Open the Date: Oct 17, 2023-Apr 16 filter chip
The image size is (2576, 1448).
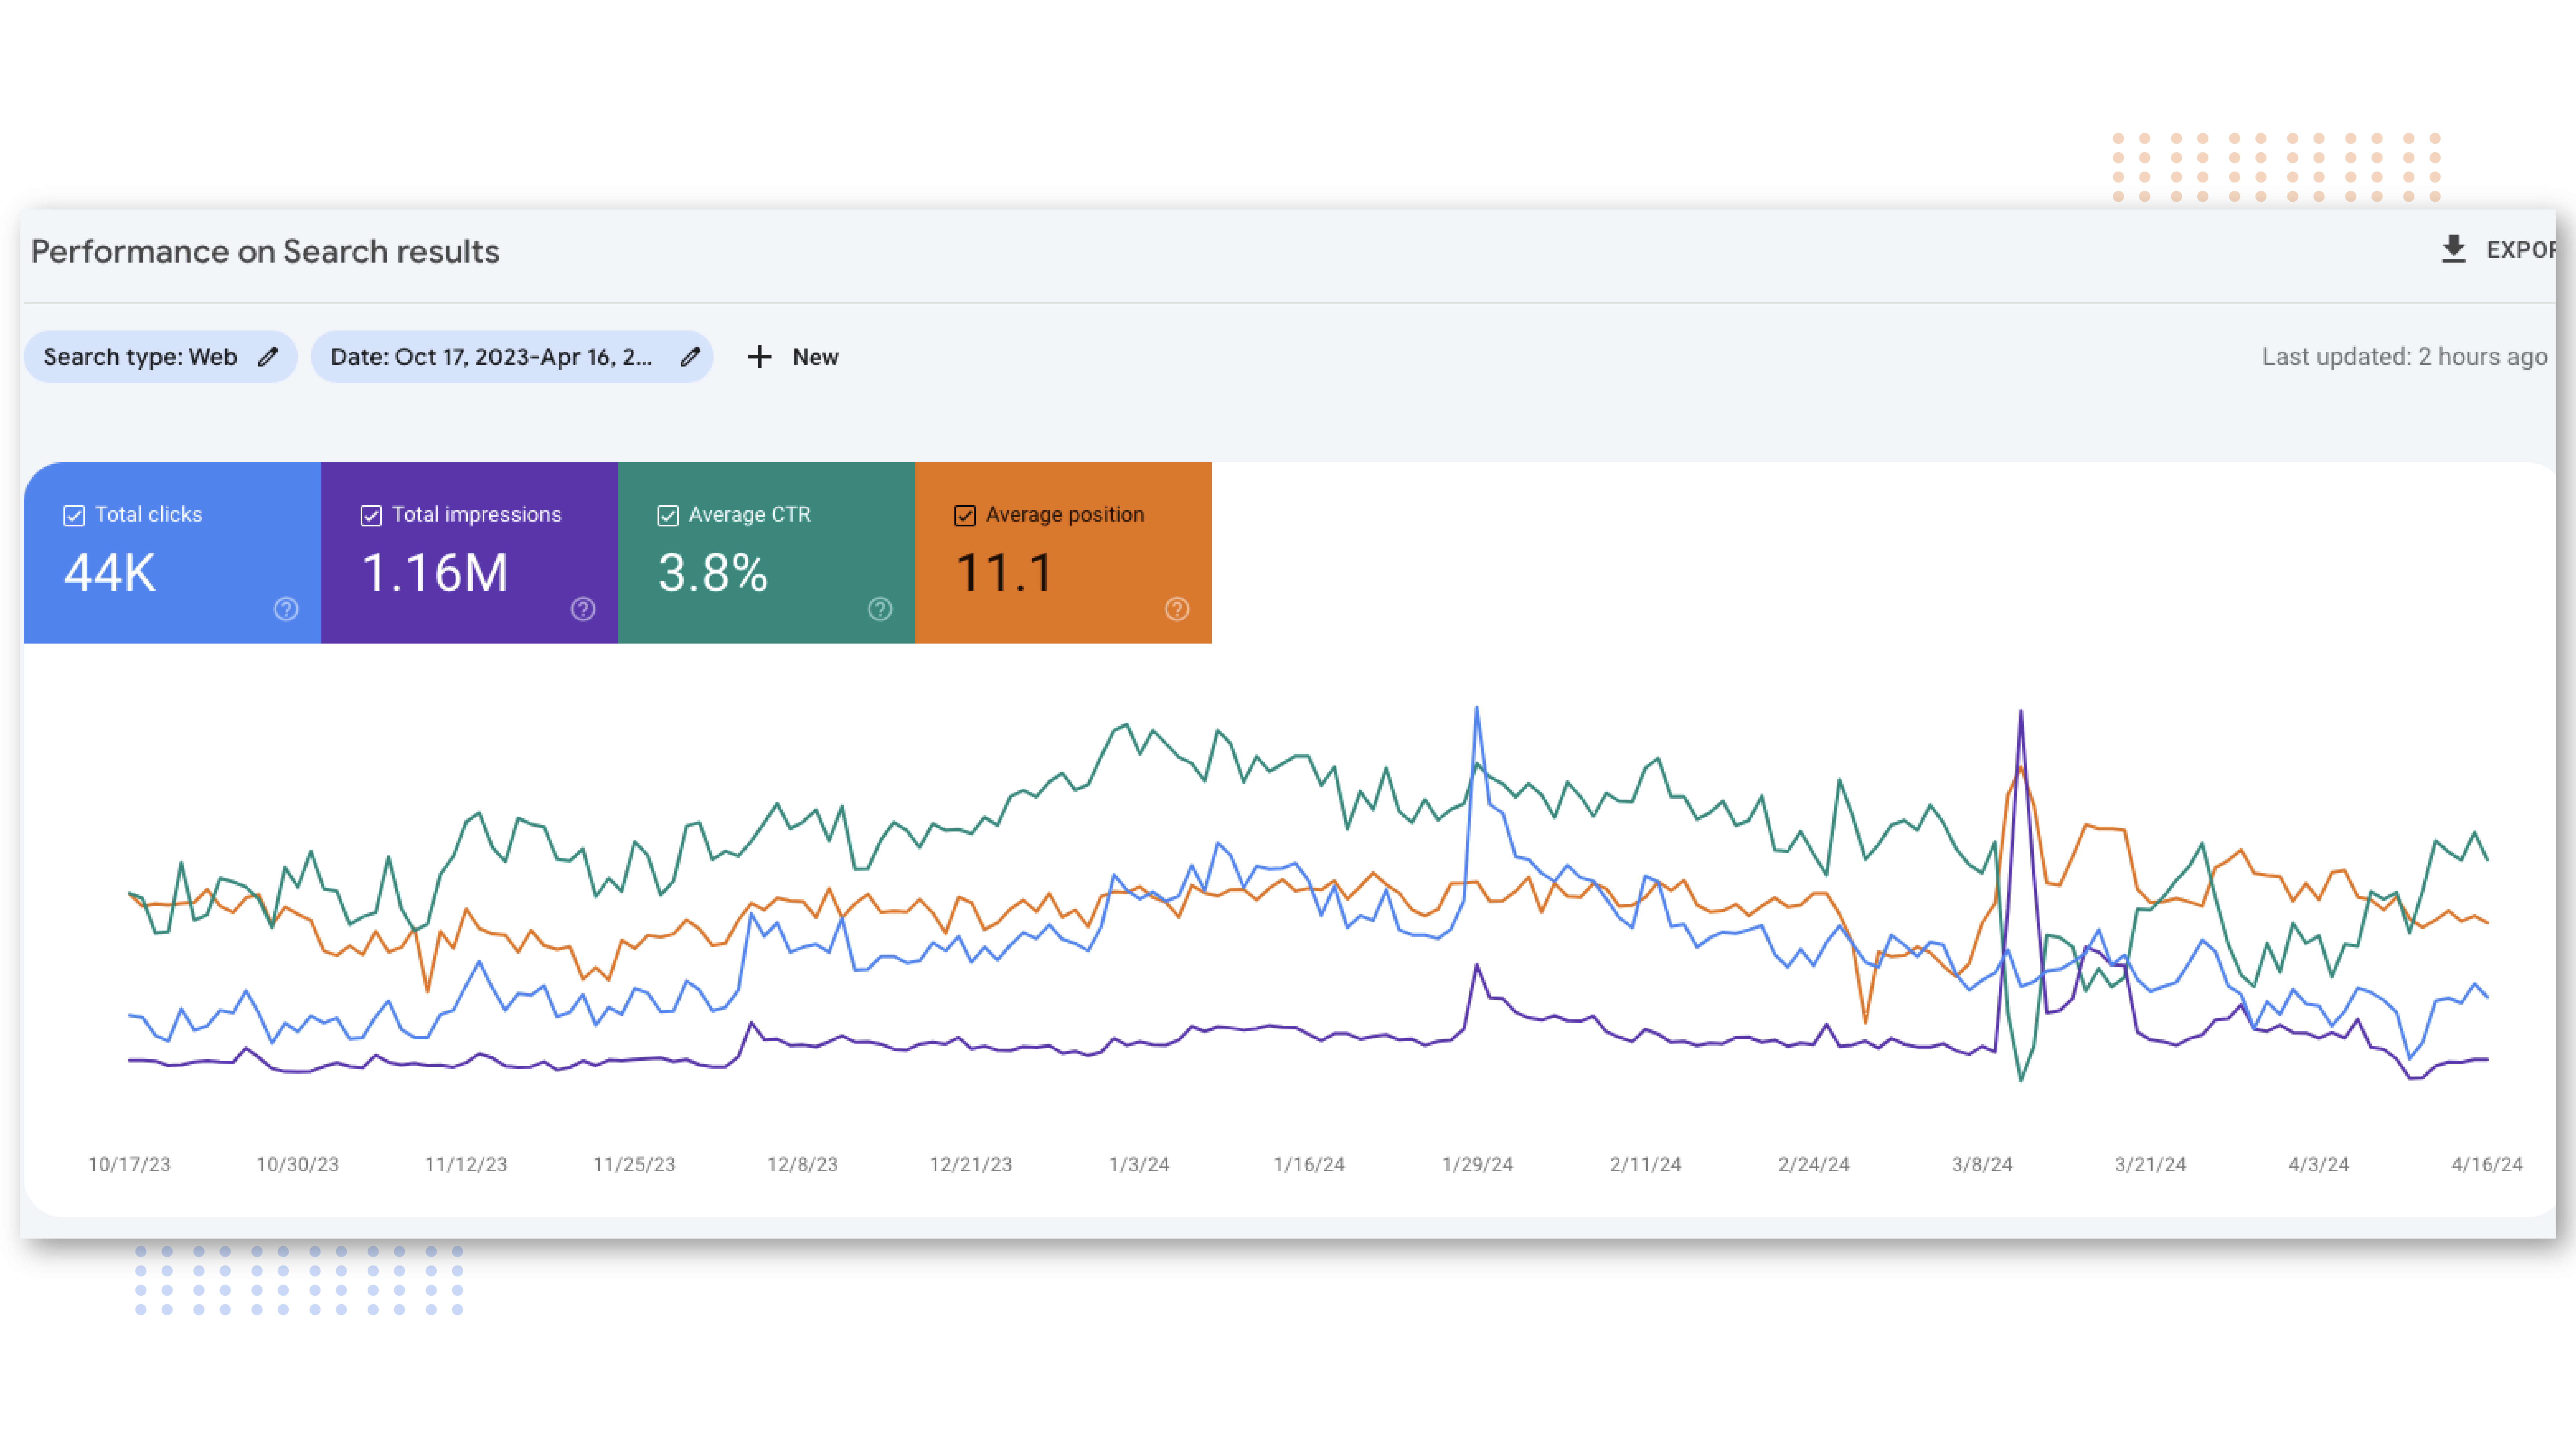(x=512, y=357)
